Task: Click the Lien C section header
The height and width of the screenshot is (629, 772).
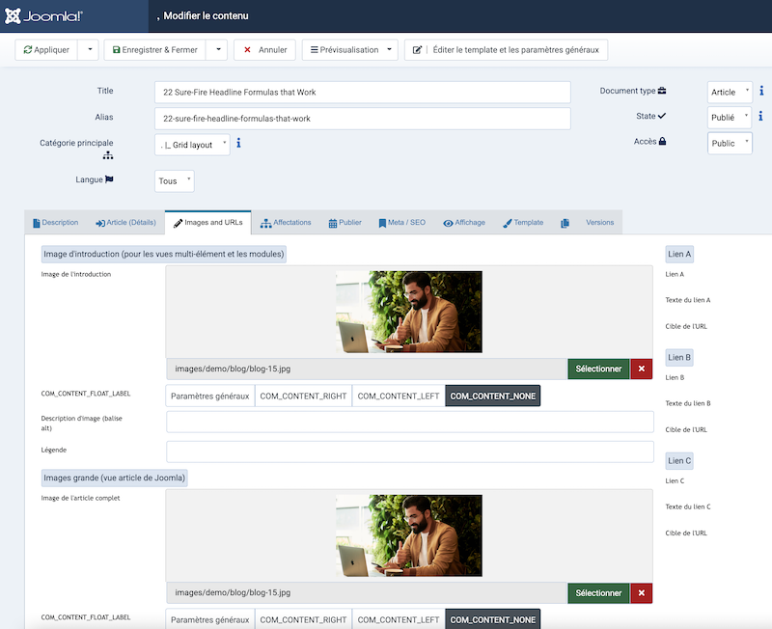Action: pos(679,461)
